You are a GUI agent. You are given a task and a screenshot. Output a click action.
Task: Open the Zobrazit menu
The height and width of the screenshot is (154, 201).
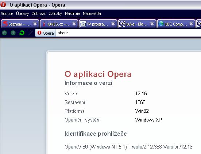(39, 14)
